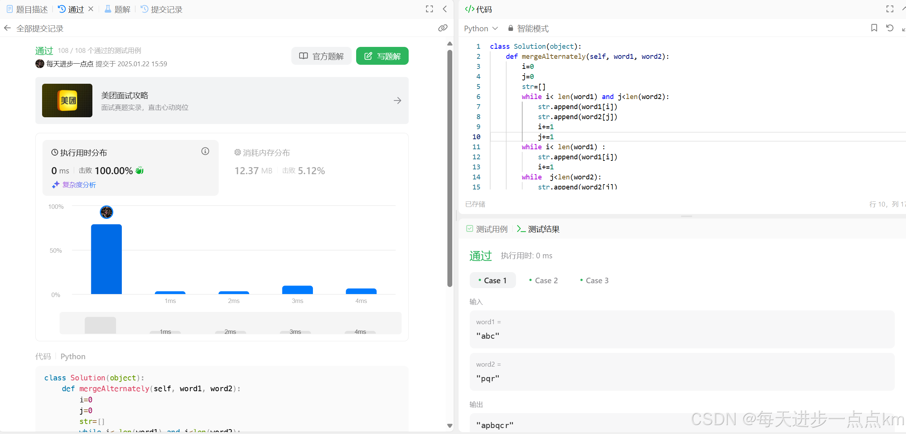Collapse the left panel with chevron
The image size is (906, 434).
point(445,9)
